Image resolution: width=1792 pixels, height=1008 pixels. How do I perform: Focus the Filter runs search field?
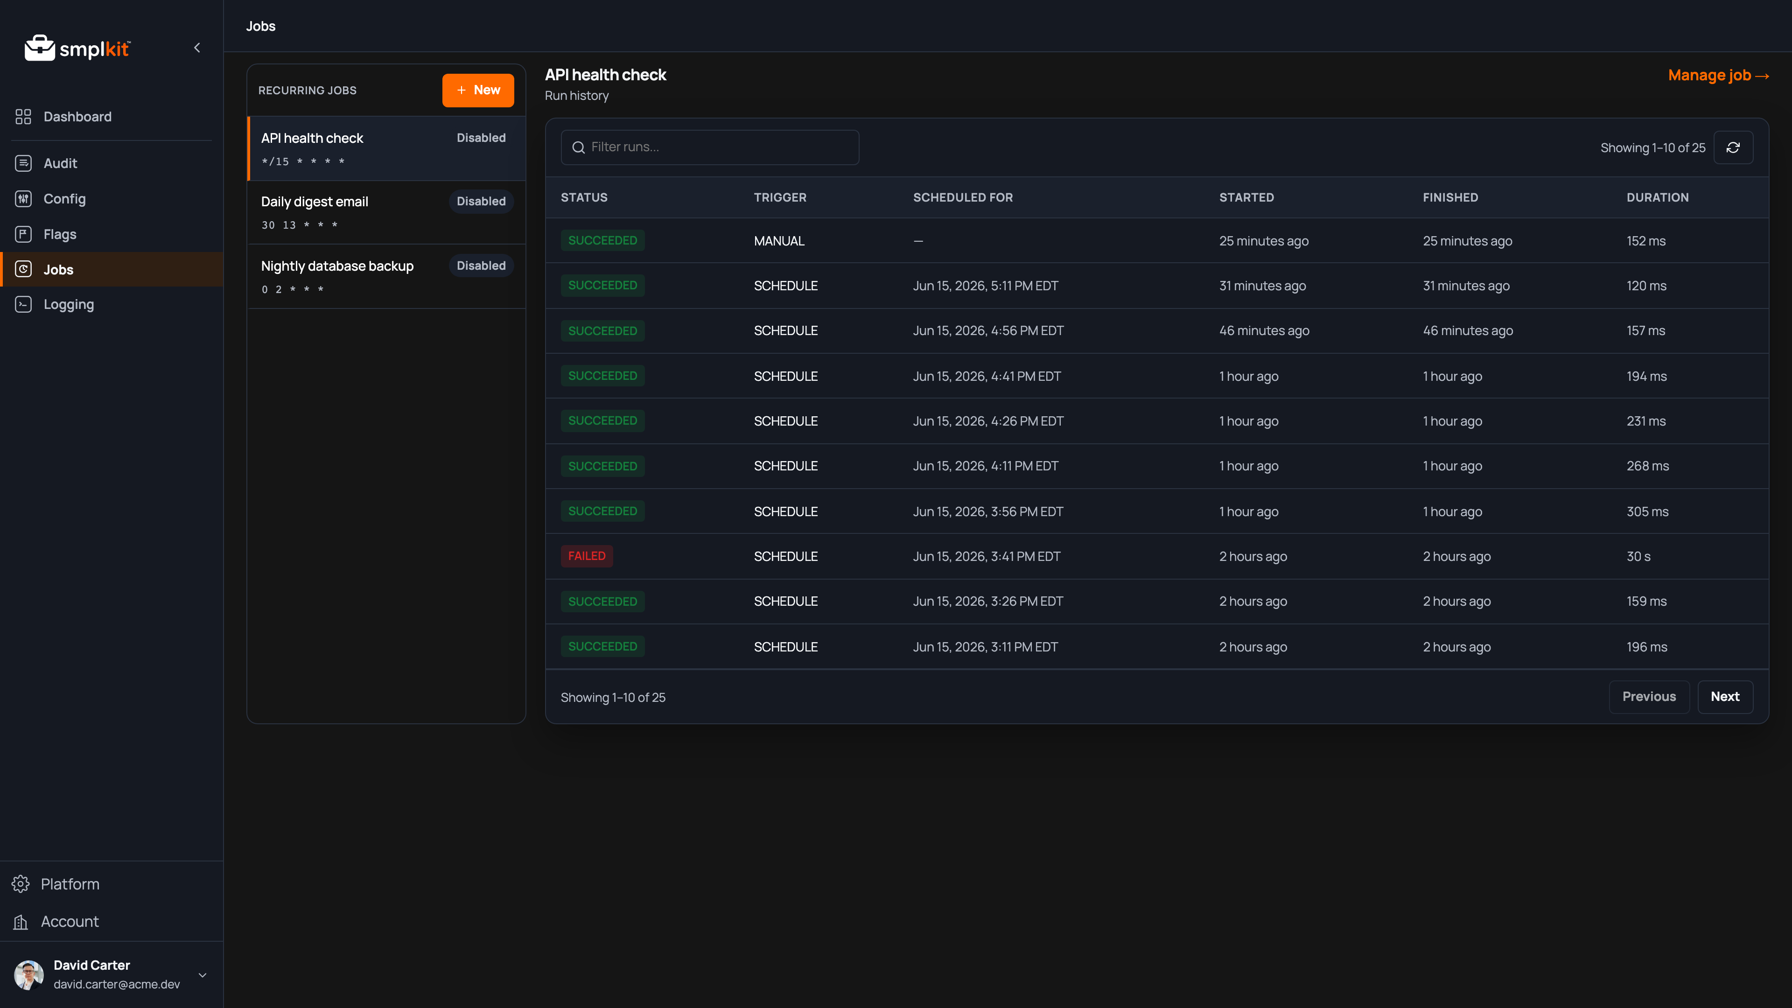point(709,147)
